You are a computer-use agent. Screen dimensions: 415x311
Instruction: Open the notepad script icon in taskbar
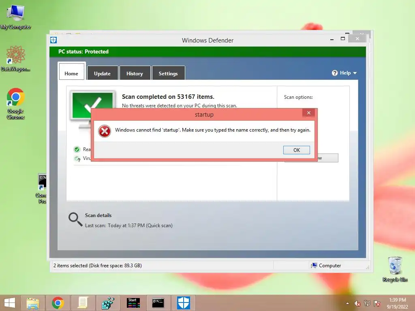coord(83,303)
